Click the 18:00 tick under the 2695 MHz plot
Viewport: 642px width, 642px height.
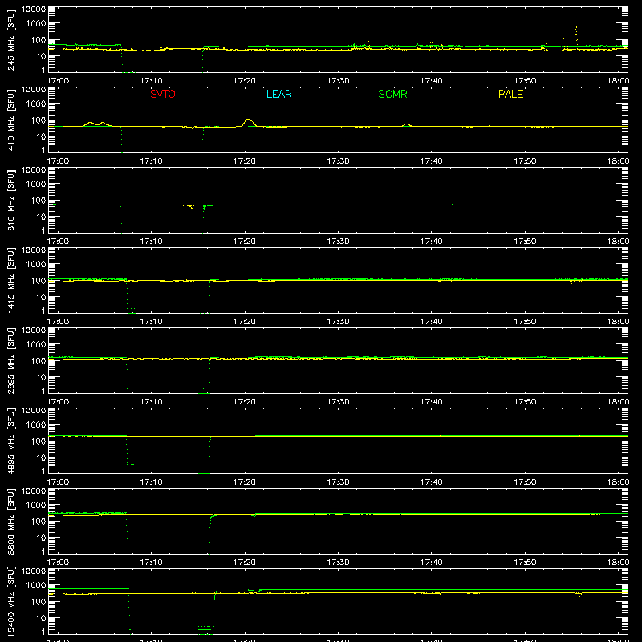tap(618, 402)
